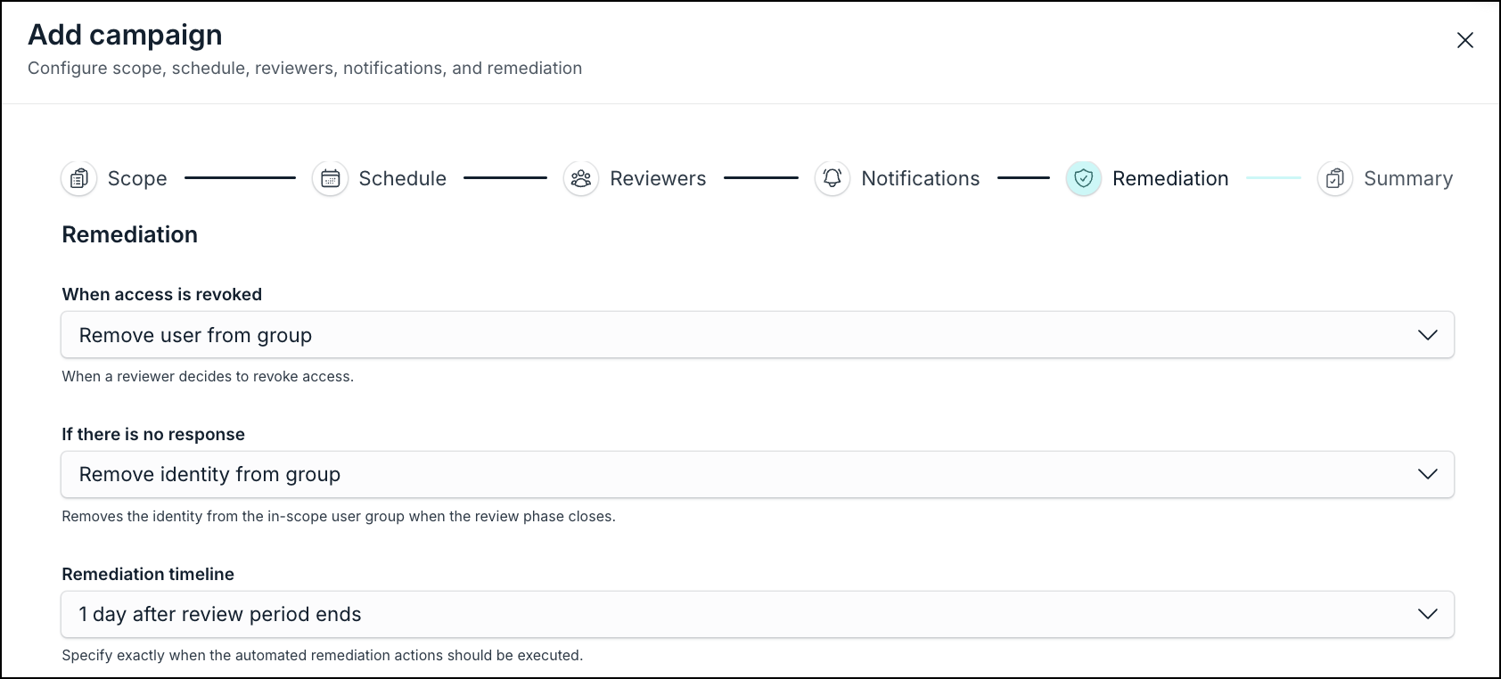
Task: Click helper text starting 'Removes the identity from'
Action: [x=339, y=516]
